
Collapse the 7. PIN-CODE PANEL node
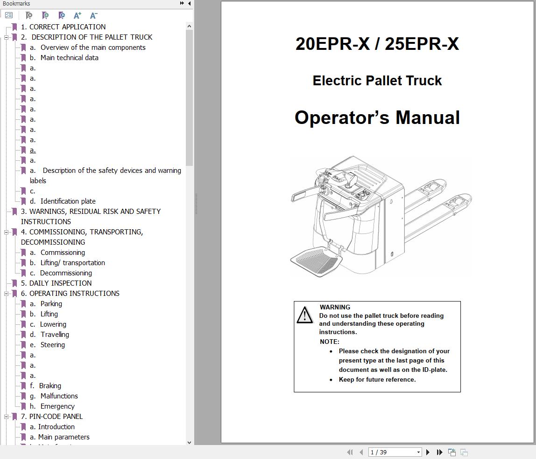6,417
